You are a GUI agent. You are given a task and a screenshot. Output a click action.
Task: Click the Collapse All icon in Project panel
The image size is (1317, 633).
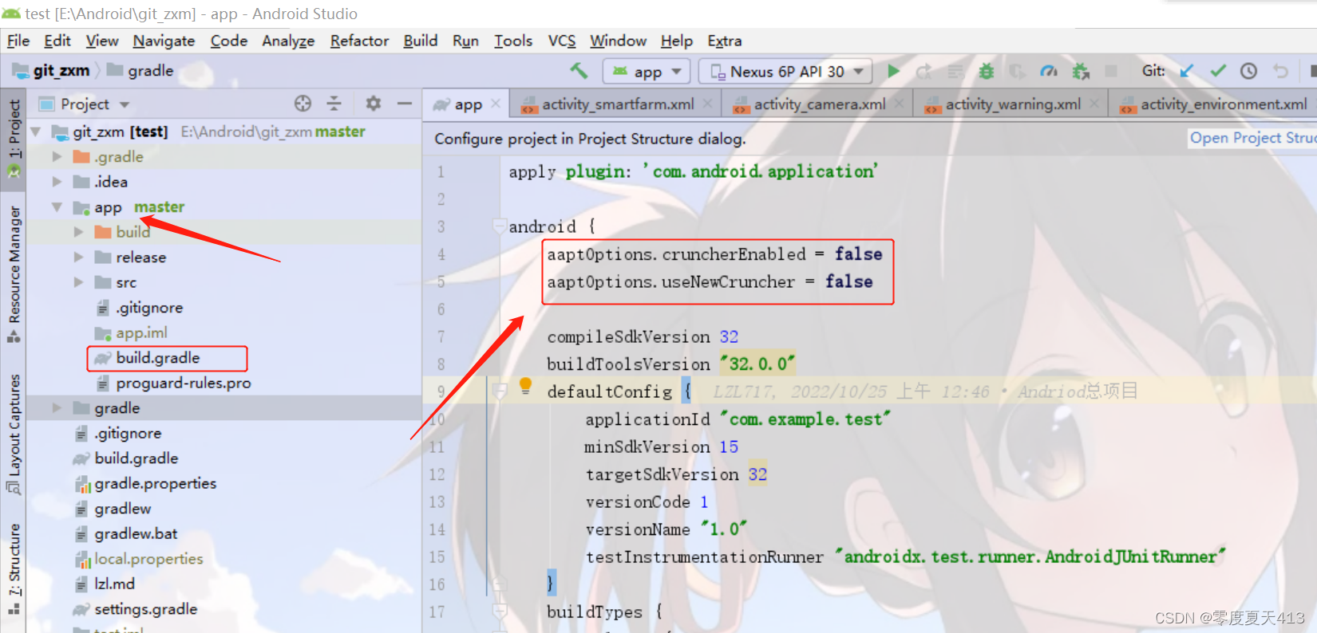(334, 103)
